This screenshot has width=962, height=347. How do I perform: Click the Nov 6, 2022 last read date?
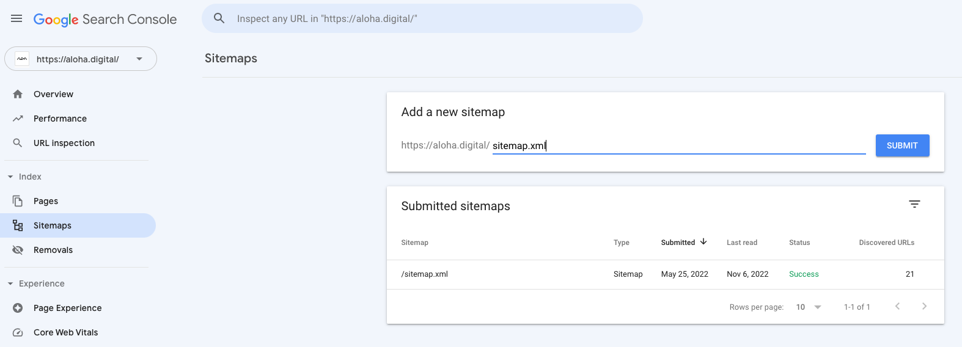[x=747, y=274]
